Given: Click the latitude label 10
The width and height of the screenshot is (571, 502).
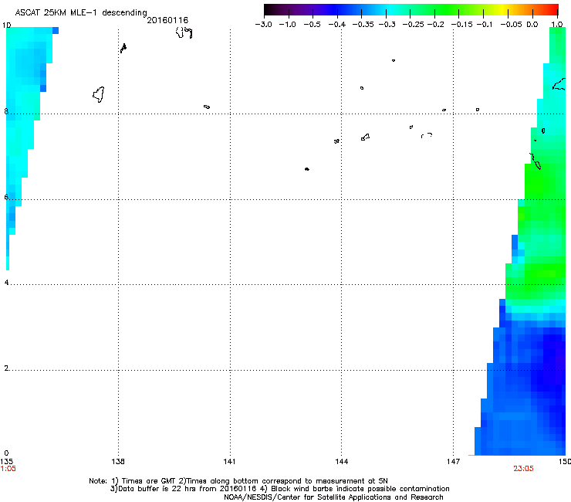Looking at the screenshot, I should coord(6,25).
